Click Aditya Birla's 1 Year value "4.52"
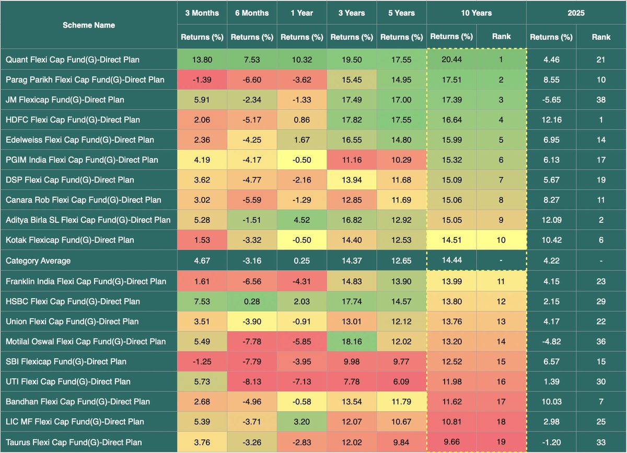627x453 pixels. 302,220
